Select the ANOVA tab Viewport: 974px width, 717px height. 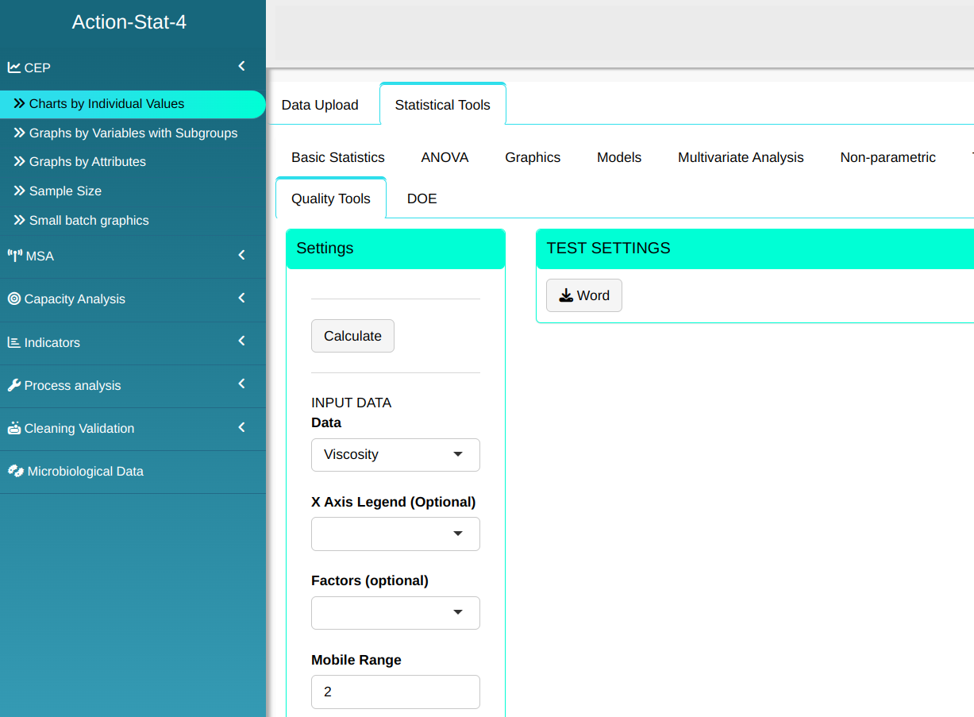pyautogui.click(x=445, y=157)
